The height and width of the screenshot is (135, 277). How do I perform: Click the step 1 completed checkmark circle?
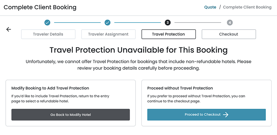tap(47, 22)
